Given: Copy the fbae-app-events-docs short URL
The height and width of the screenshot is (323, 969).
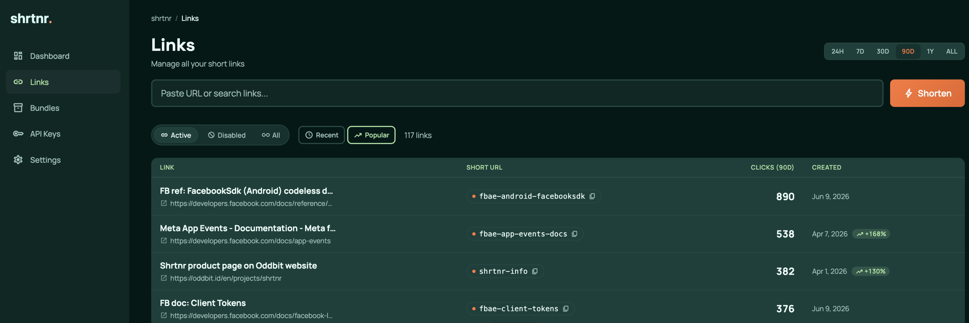Looking at the screenshot, I should tap(574, 234).
